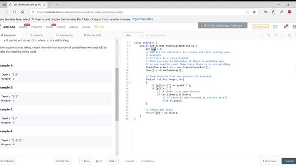Open a new browser tab with plus
This screenshot has height=166, width=296.
coord(51,5)
